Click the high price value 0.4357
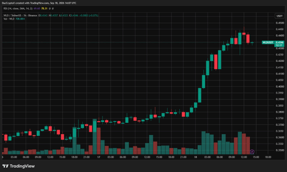 click(x=54, y=16)
